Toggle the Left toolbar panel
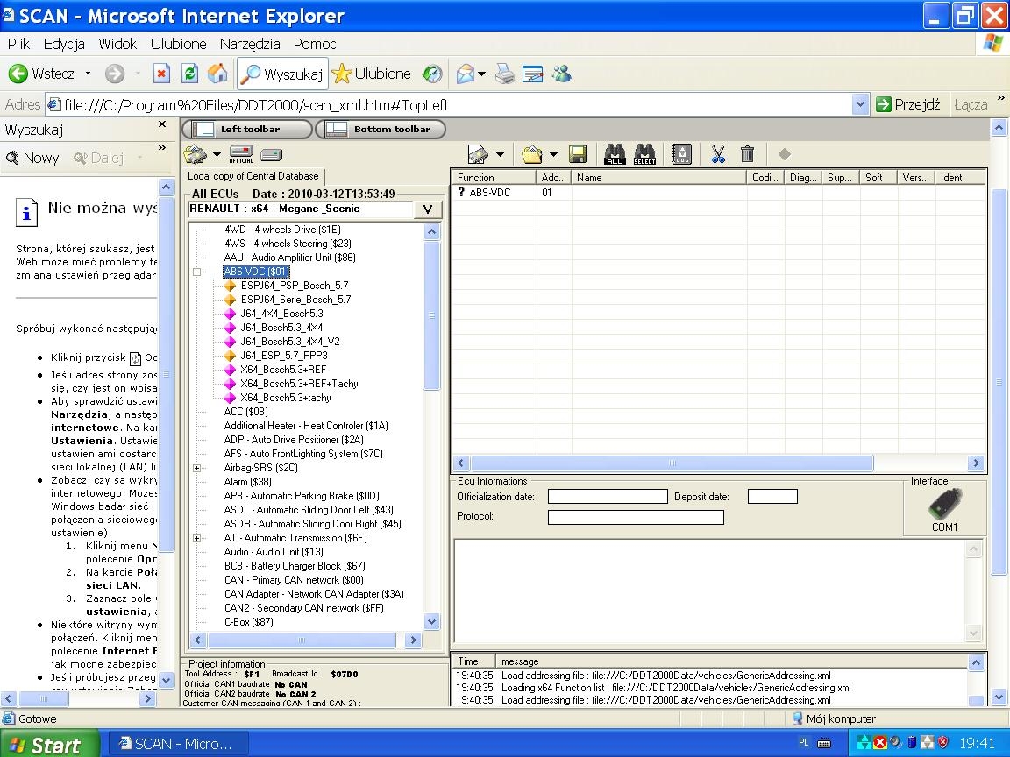1010x757 pixels. click(247, 129)
